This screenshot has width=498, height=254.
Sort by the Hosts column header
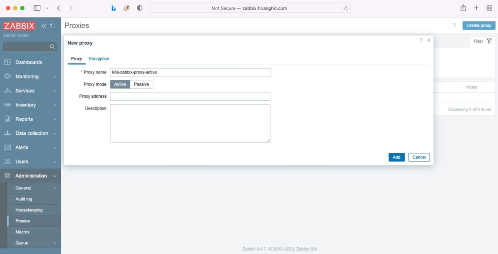click(471, 87)
